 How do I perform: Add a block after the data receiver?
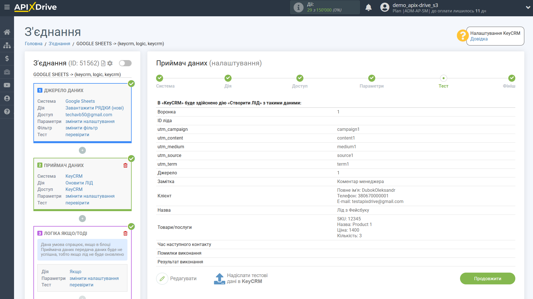tap(82, 218)
